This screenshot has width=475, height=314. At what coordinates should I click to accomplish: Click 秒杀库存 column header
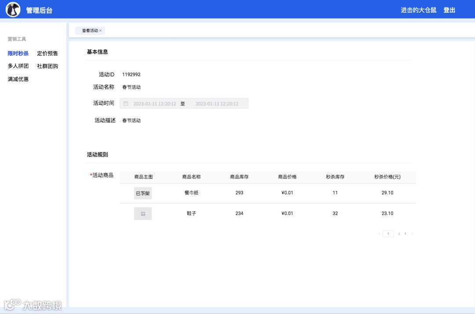coord(335,177)
